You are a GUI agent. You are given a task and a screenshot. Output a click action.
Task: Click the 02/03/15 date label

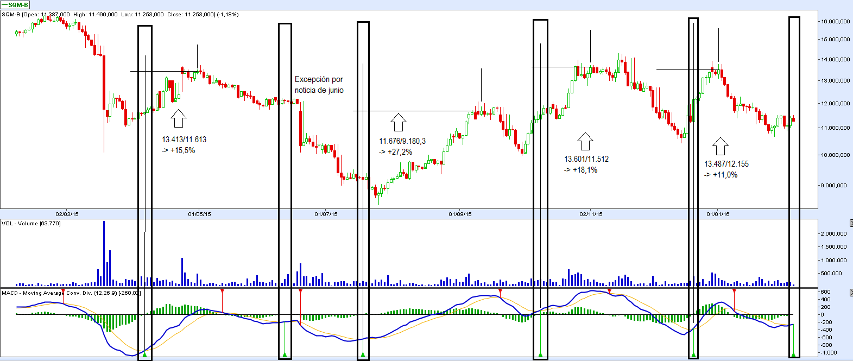pyautogui.click(x=67, y=214)
